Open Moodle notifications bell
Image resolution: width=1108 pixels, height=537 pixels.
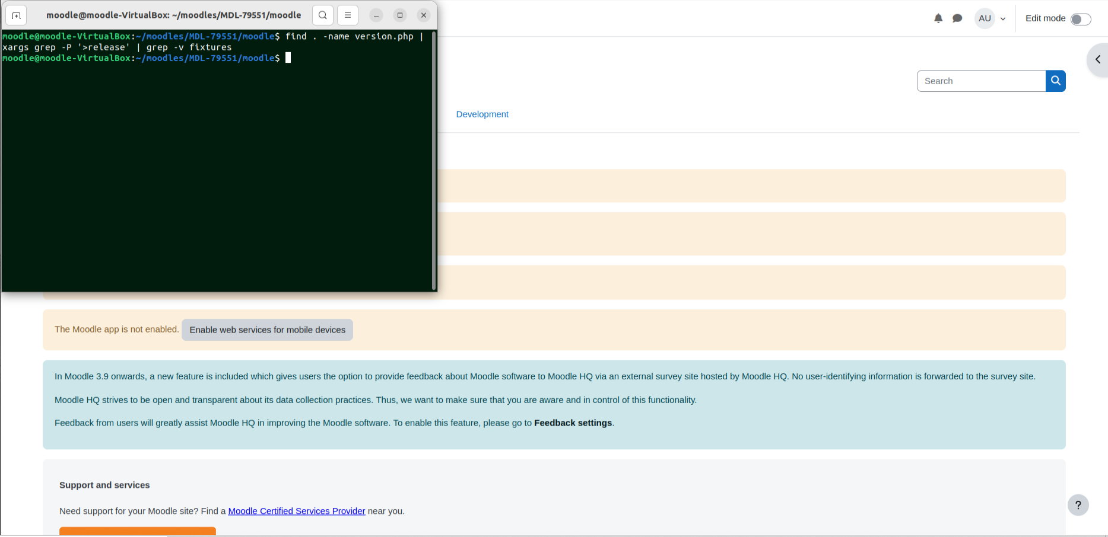pos(938,18)
